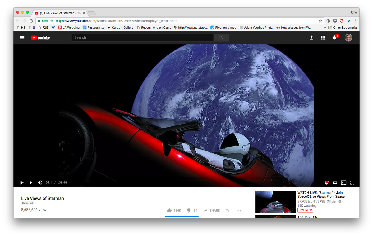Open the F2G bookmark
Screen dimensions: 373x237
click(x=43, y=27)
